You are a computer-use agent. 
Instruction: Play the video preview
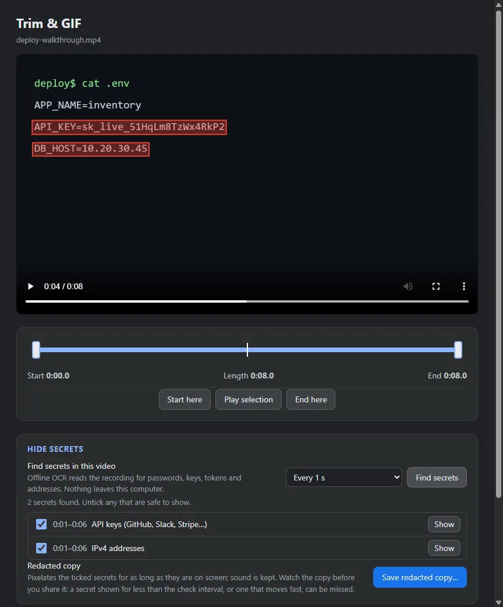(x=30, y=286)
